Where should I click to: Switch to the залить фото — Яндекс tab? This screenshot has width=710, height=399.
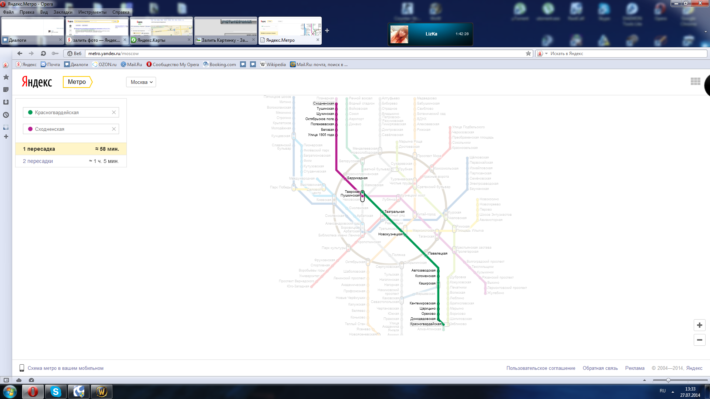(x=97, y=31)
